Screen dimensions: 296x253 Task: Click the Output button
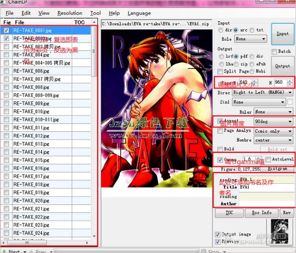282,66
